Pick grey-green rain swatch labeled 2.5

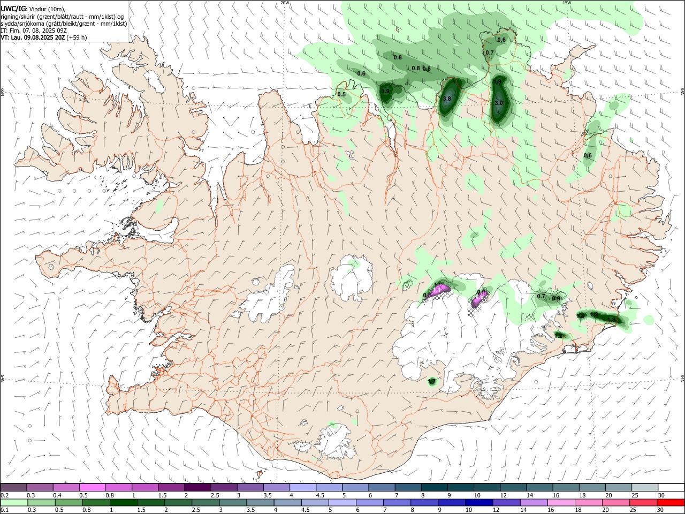pyautogui.click(x=205, y=503)
